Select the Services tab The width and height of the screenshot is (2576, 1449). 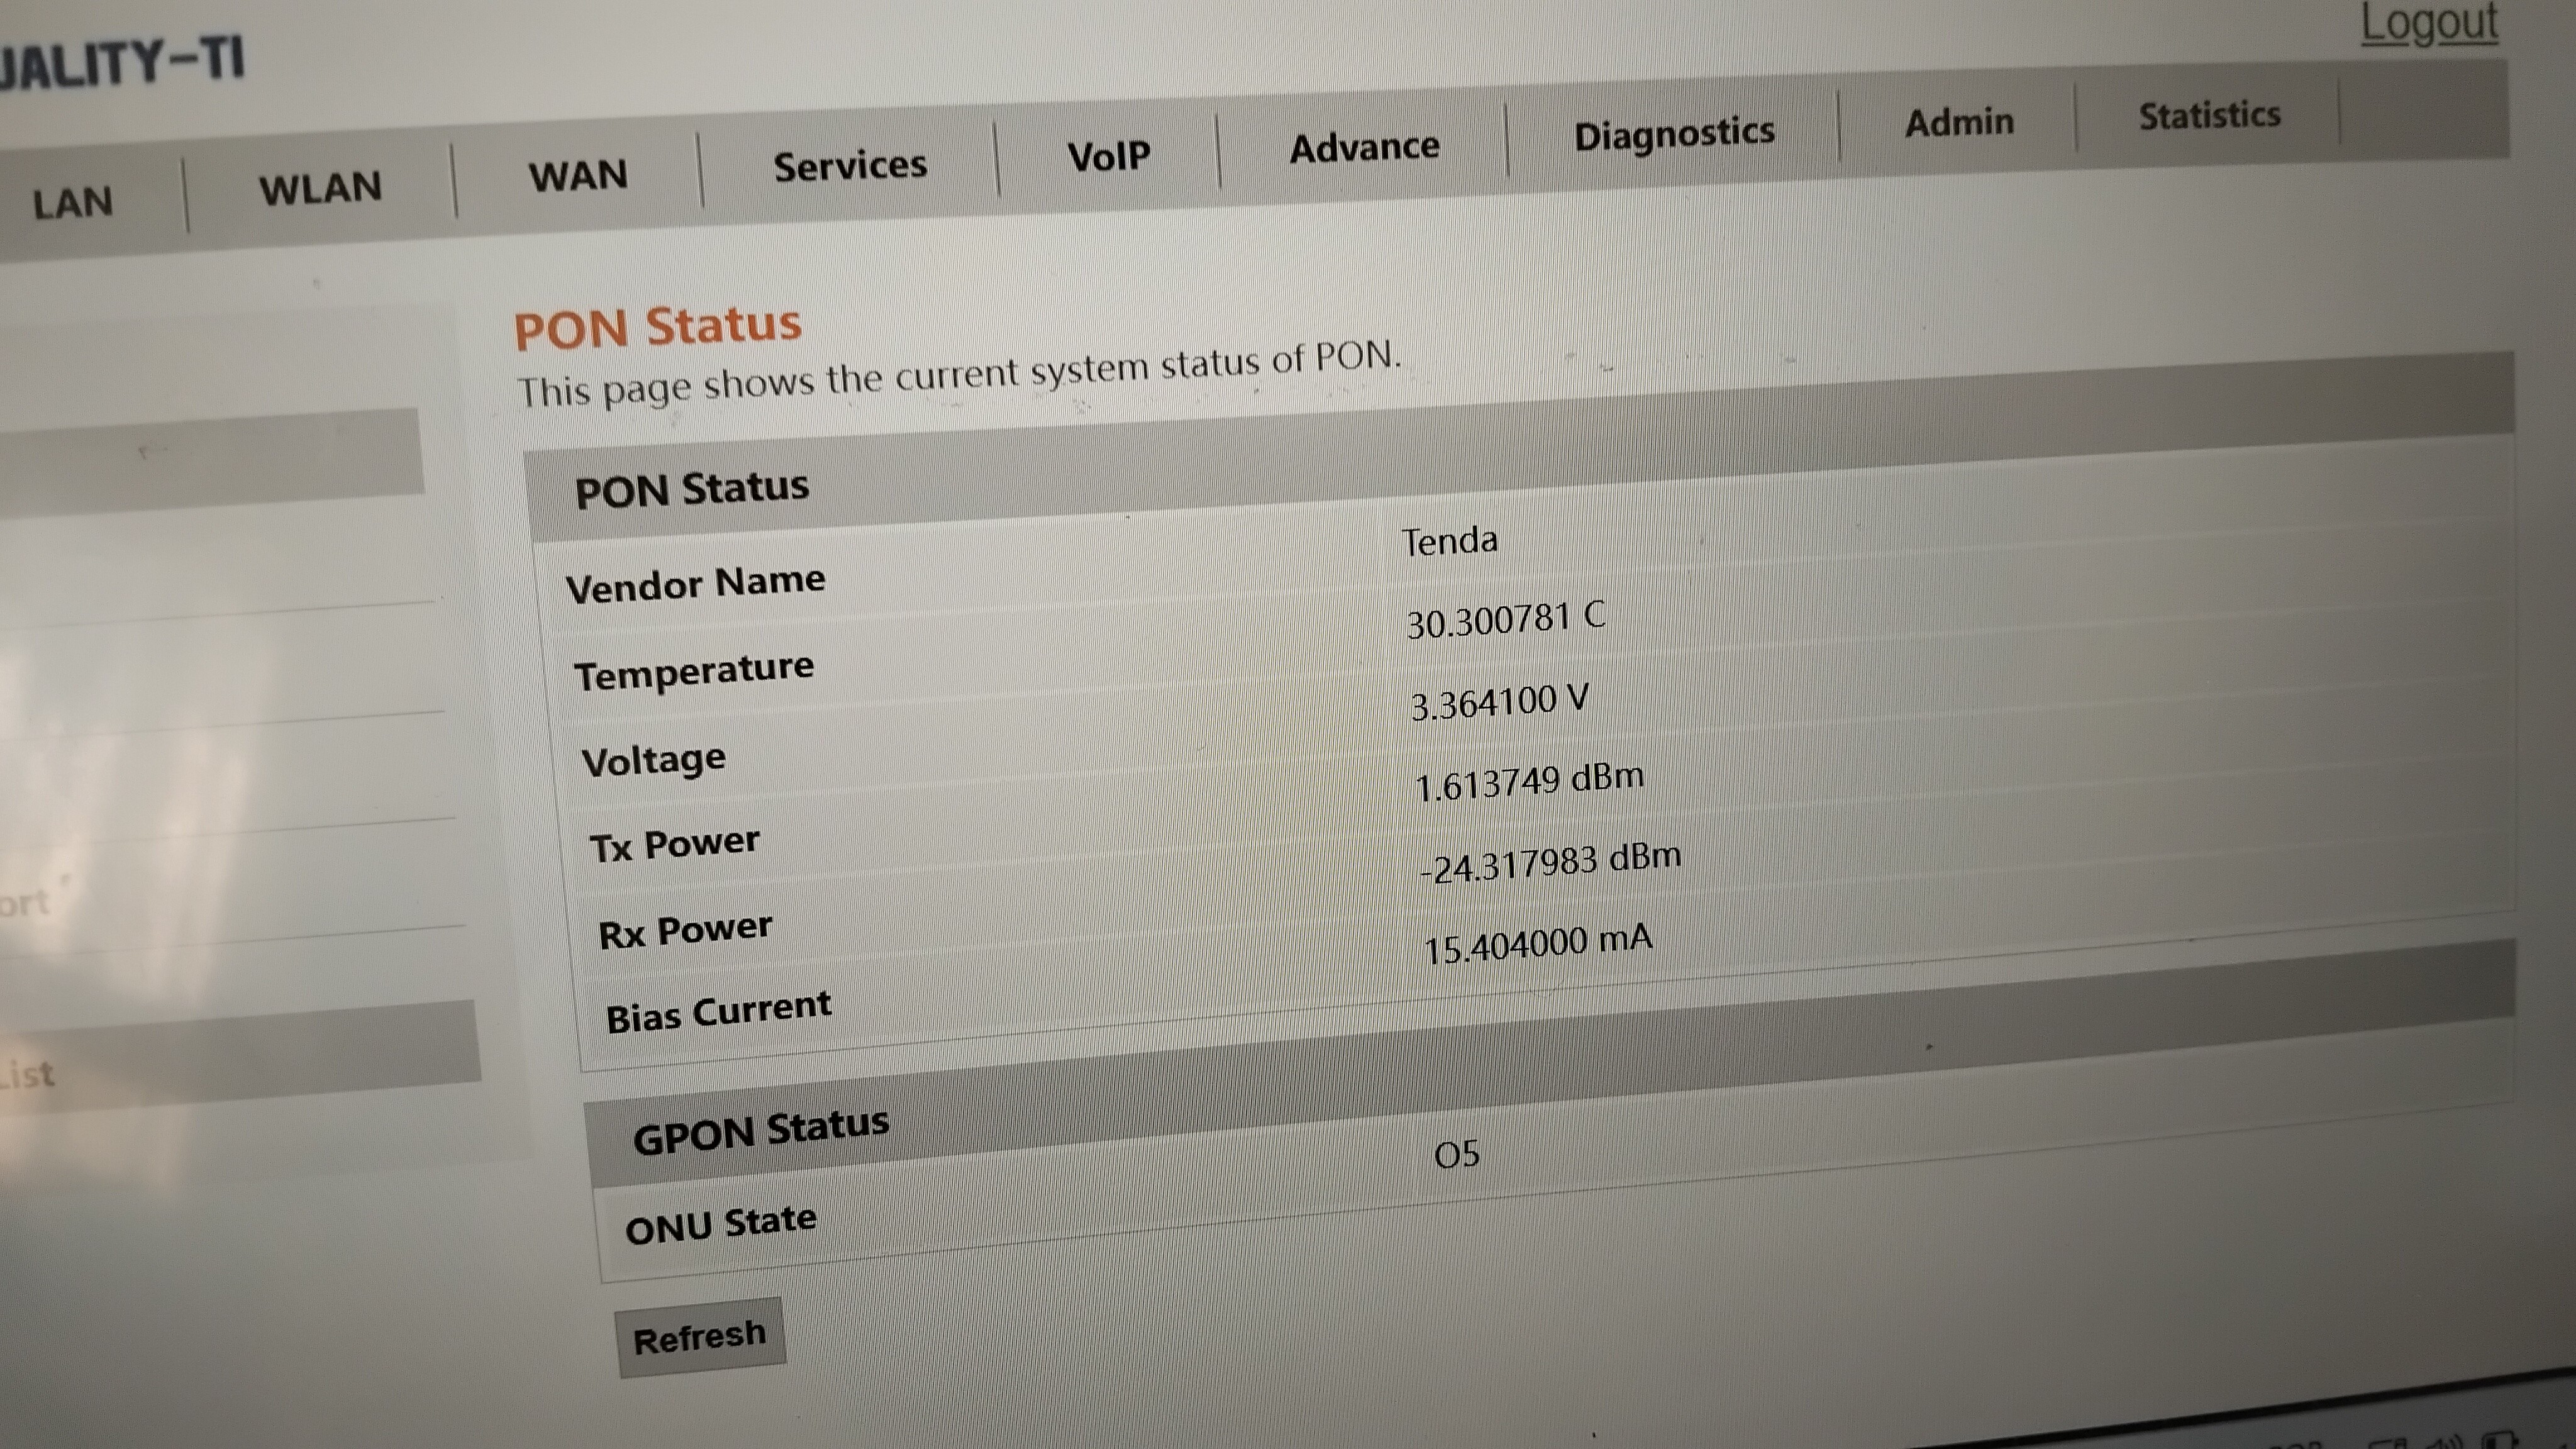850,166
